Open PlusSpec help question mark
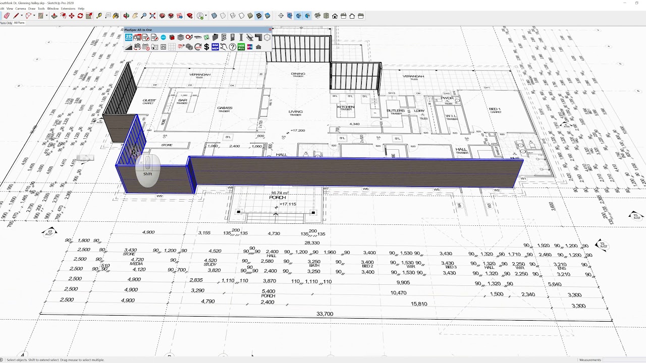Image resolution: width=646 pixels, height=363 pixels. click(232, 47)
